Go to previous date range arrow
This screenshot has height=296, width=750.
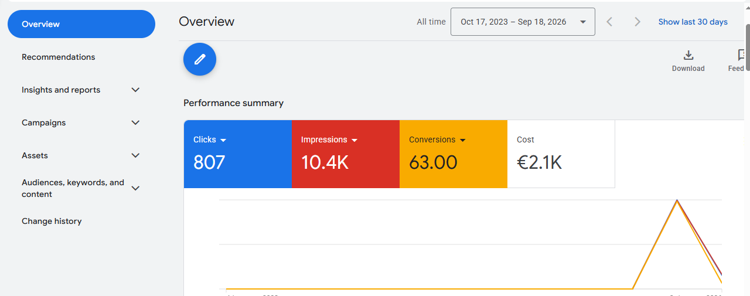[x=609, y=22]
